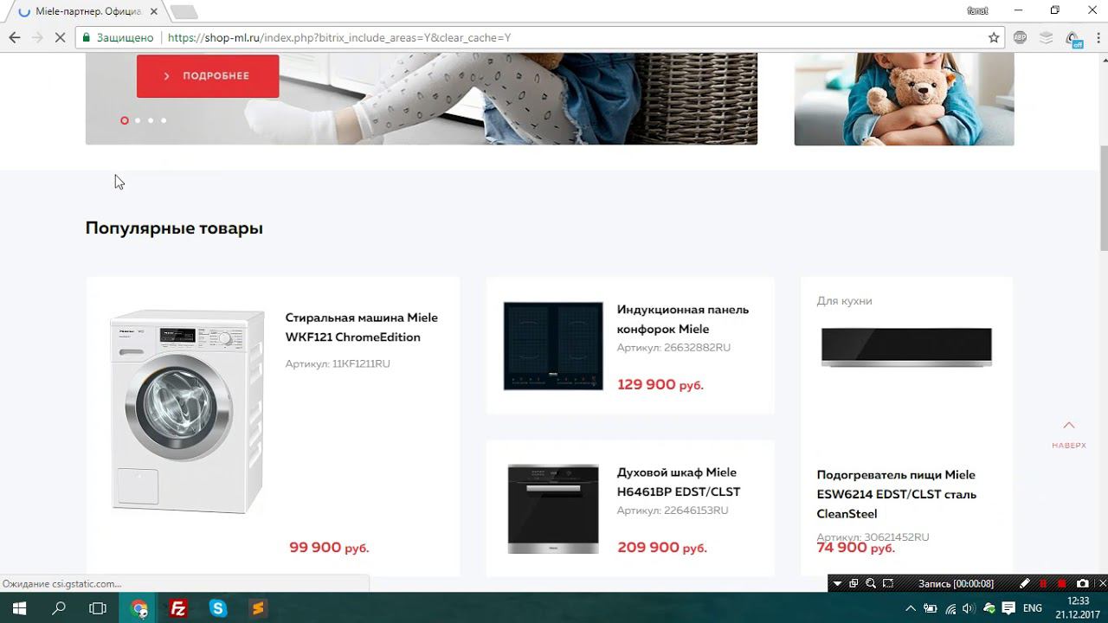Stop recording with the red square button

[1062, 584]
